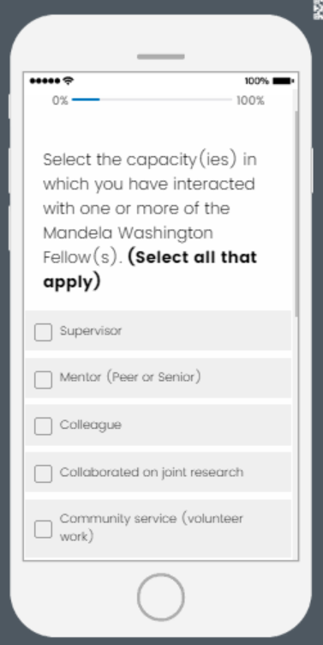Click the phone speaker grille
The height and width of the screenshot is (645, 323).
[x=161, y=57]
